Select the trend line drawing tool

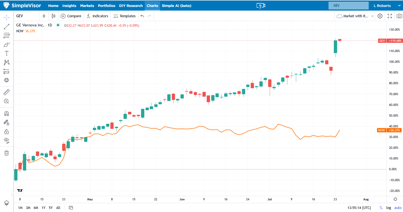point(6,26)
